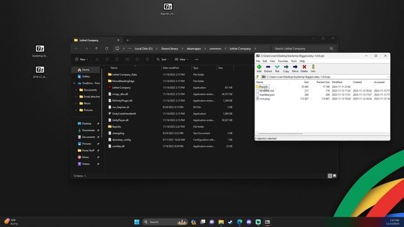Open the View dropdown in File Explorer
404x227 pixels.
(181, 59)
